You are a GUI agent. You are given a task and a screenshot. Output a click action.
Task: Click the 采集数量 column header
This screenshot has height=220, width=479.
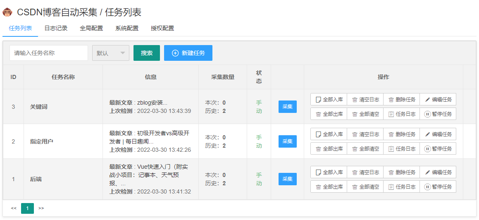pyautogui.click(x=223, y=77)
